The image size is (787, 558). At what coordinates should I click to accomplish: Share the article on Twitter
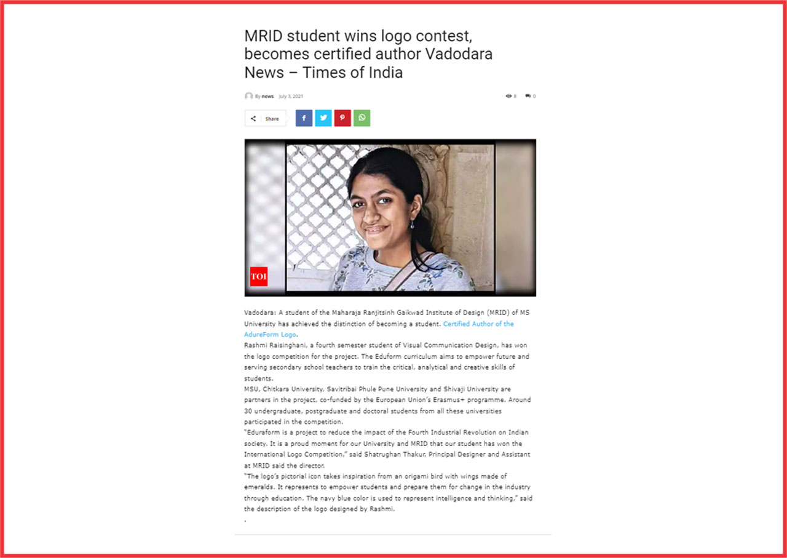coord(323,118)
